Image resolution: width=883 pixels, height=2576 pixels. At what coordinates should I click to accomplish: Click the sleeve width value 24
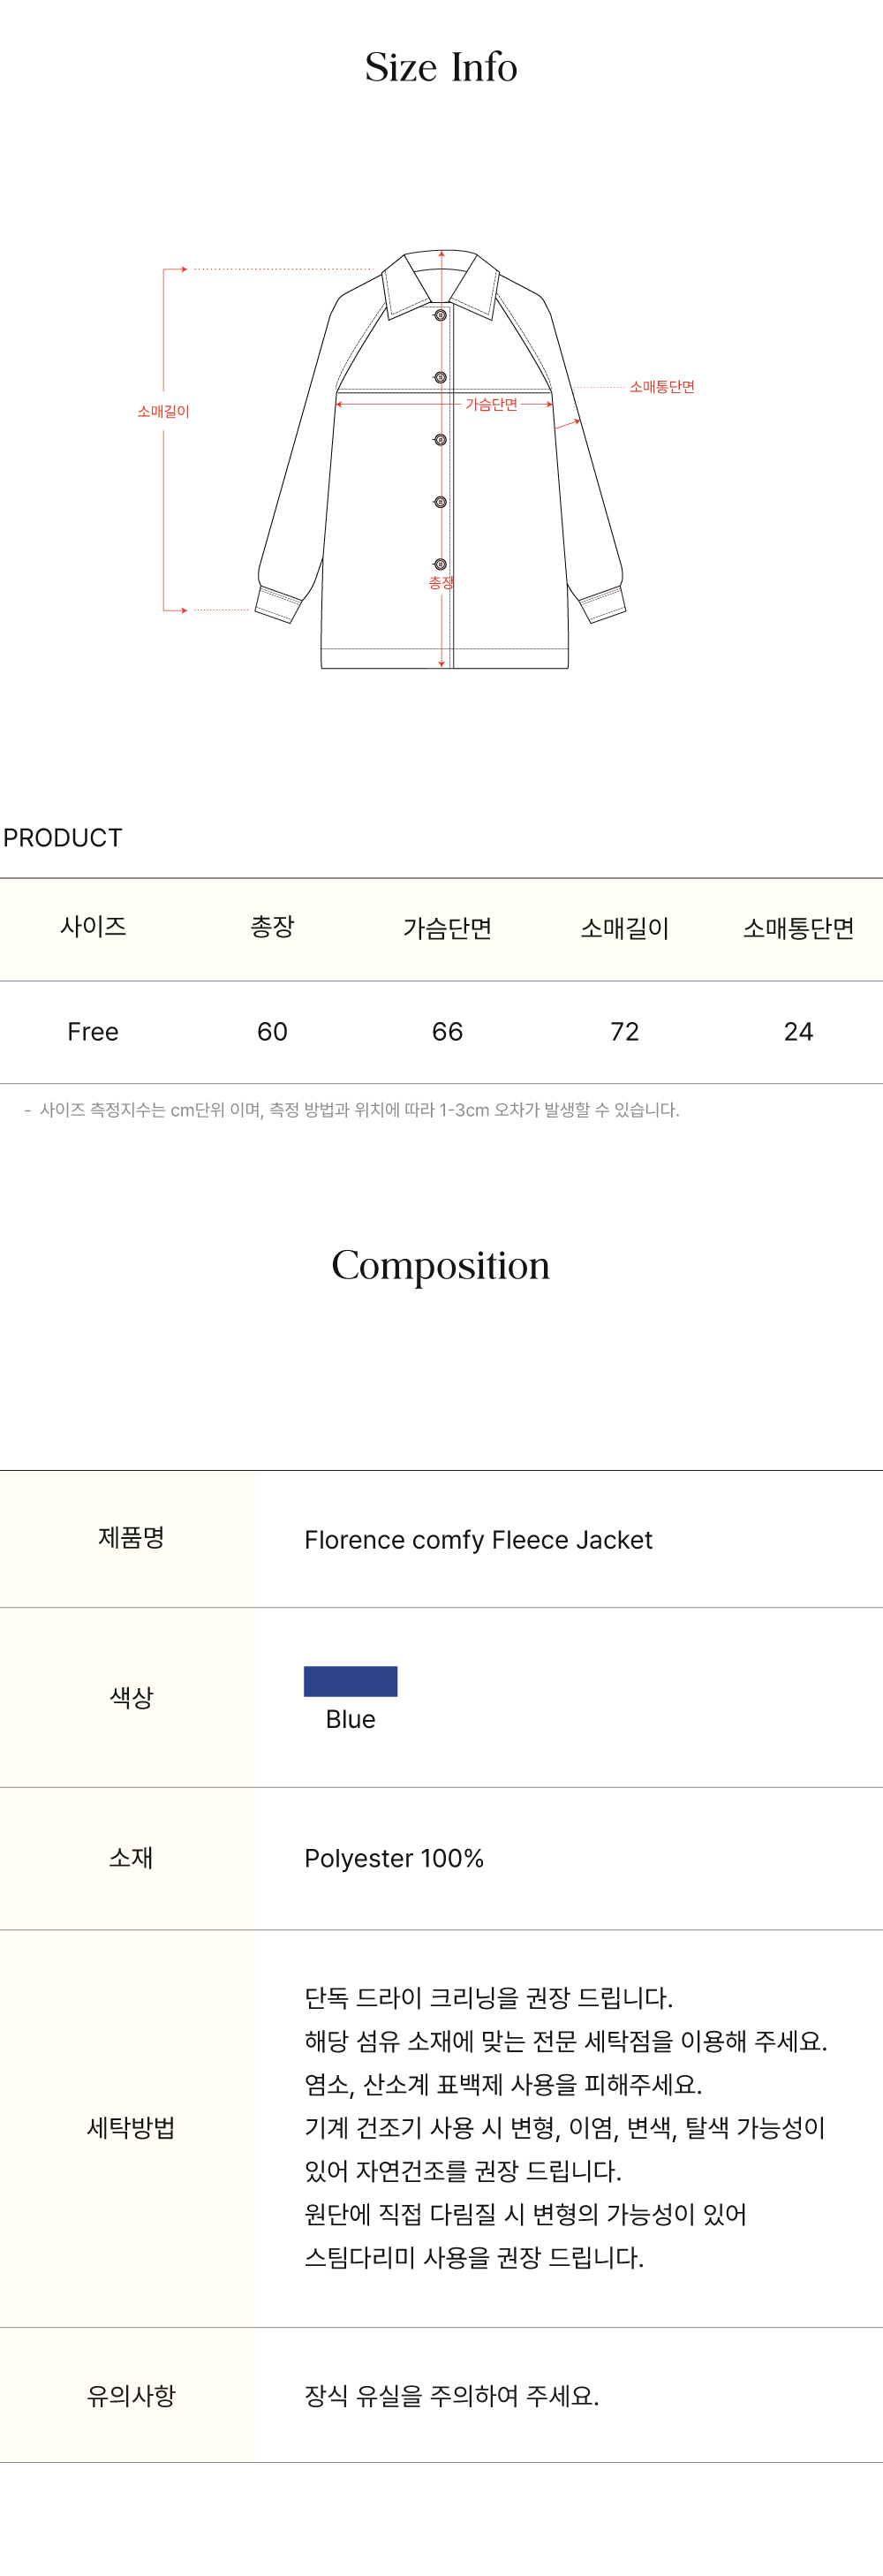point(798,1032)
